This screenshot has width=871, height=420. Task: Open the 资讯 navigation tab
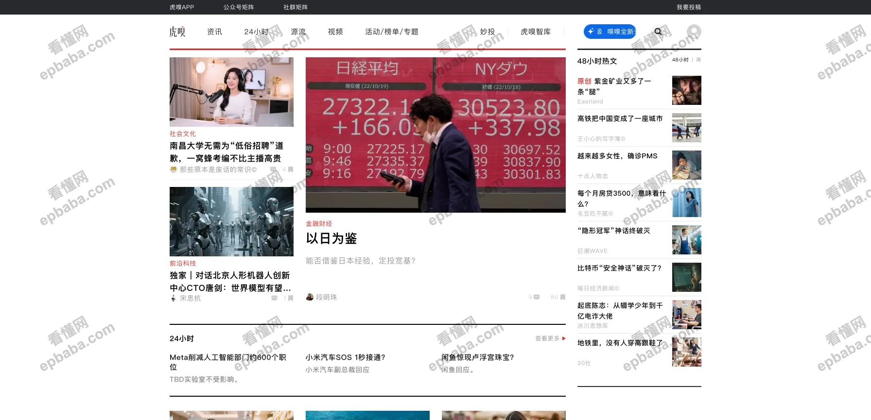(214, 32)
